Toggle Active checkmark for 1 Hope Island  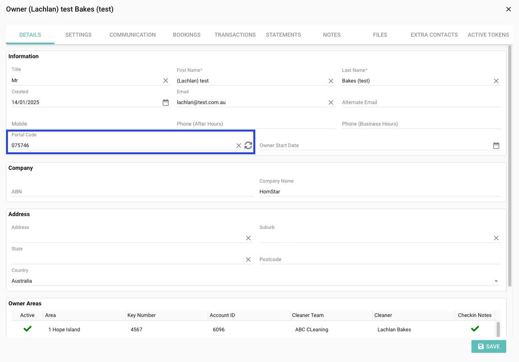tap(27, 329)
